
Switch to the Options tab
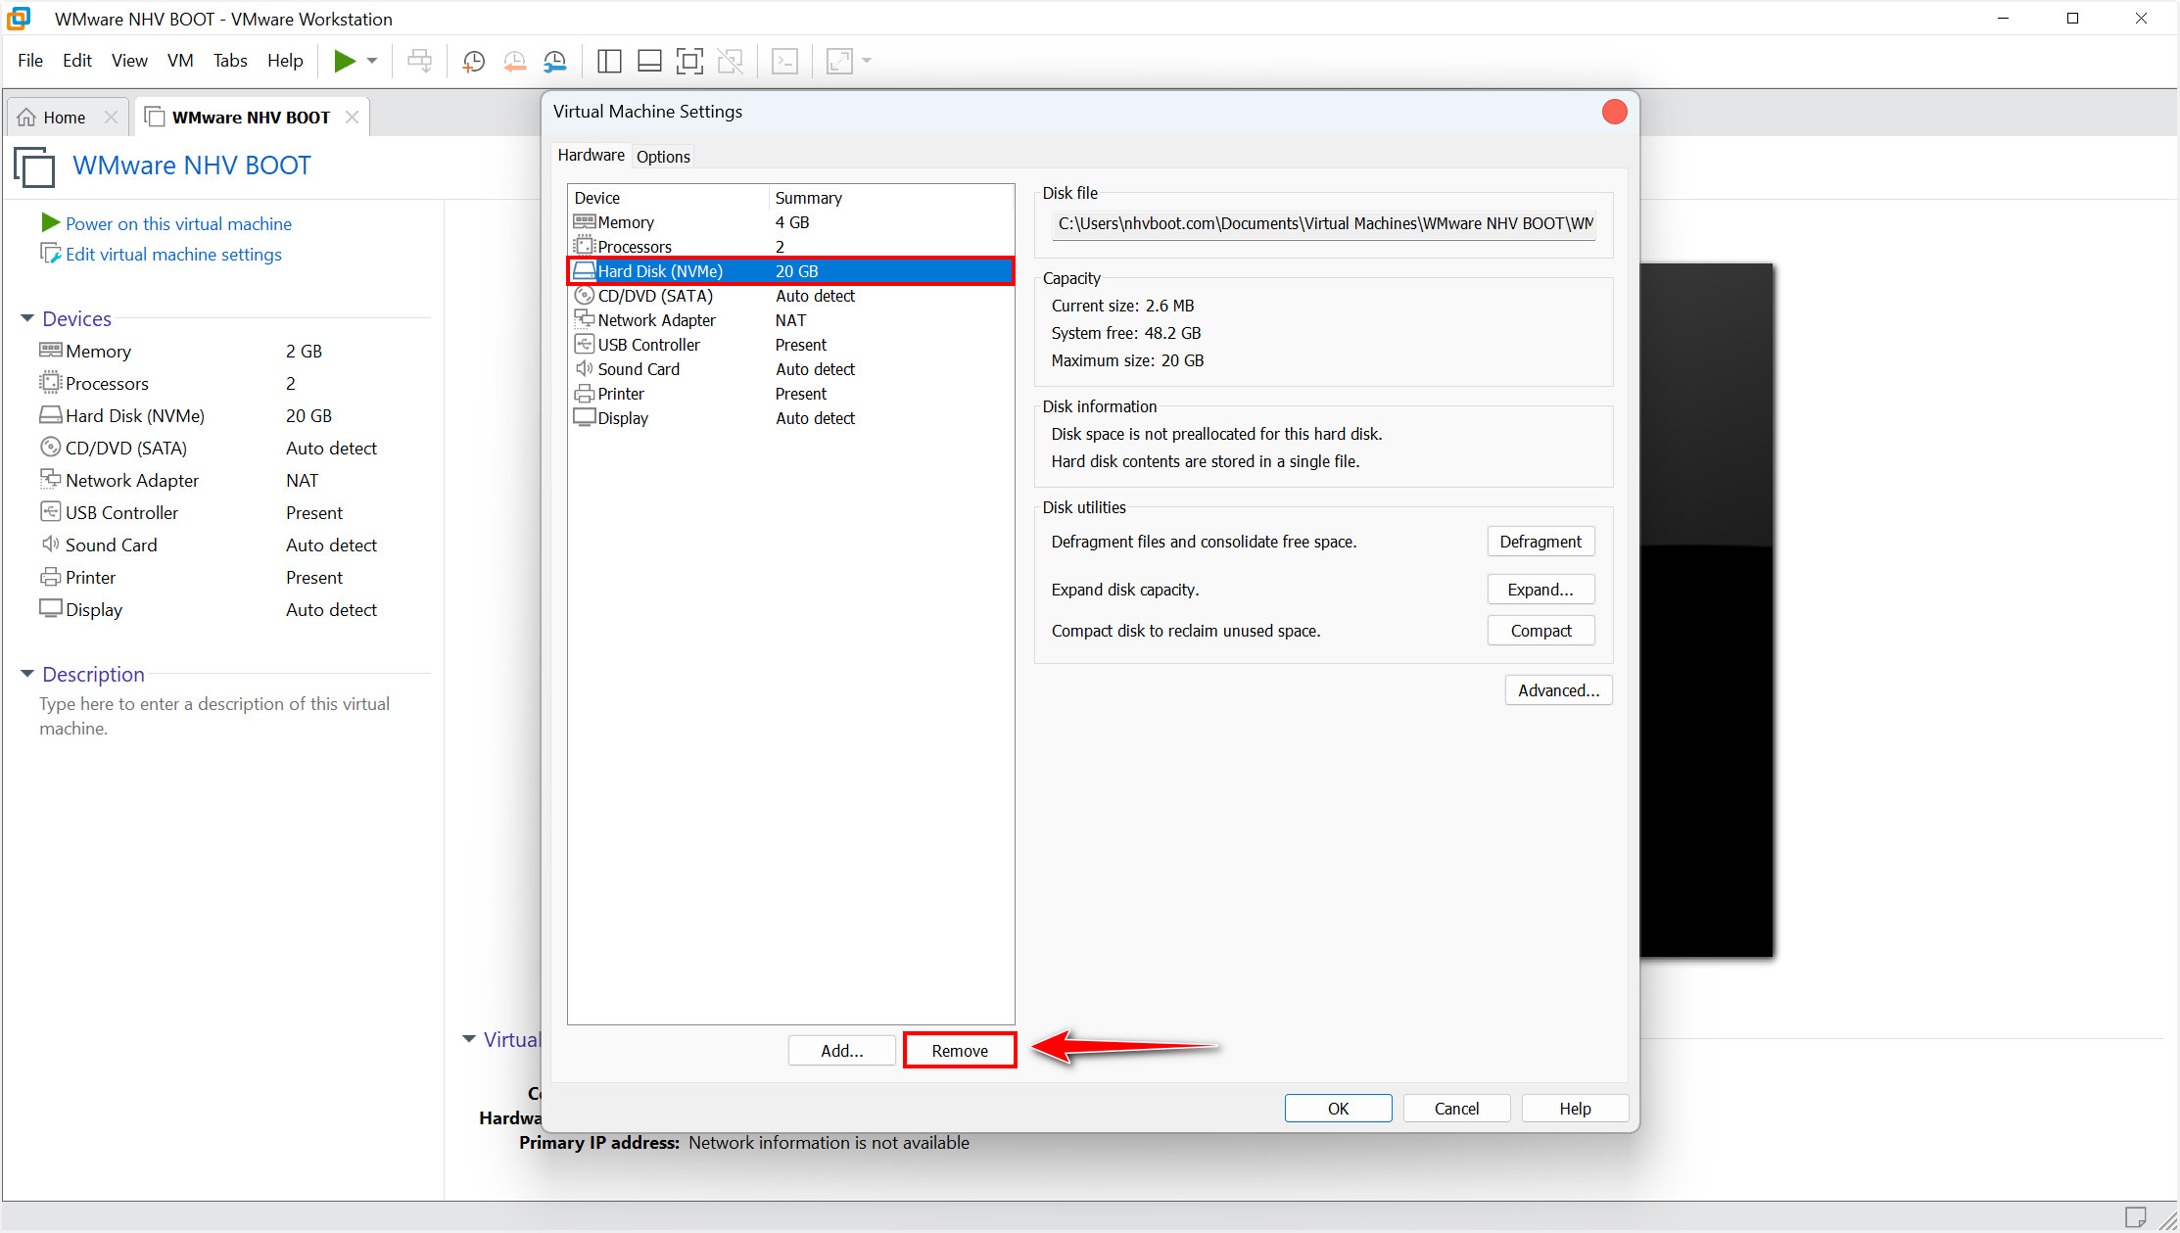click(x=663, y=157)
